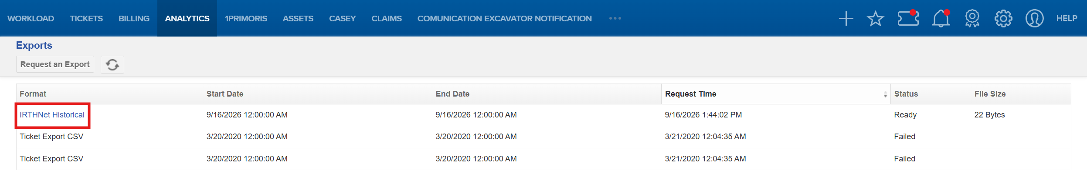Open favorites via the star icon
The image size is (1087, 174).
pos(875,19)
